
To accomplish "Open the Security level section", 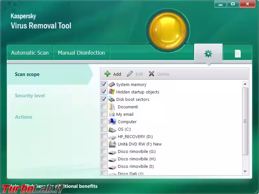I will coord(30,96).
